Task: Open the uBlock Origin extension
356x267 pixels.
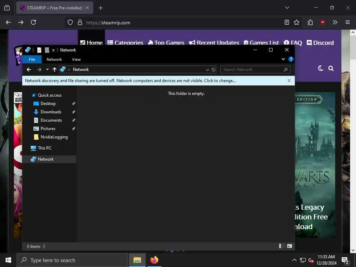Action: (x=323, y=22)
